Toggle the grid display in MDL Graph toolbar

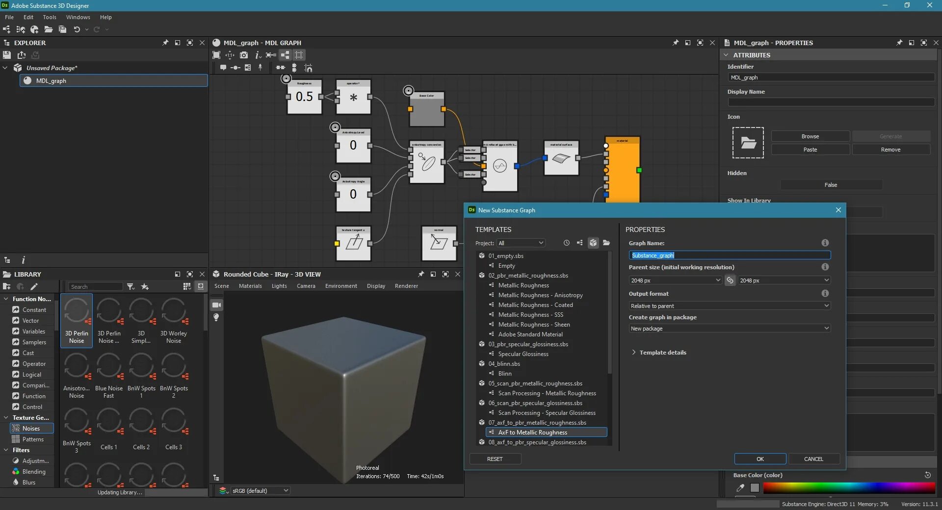tap(299, 55)
